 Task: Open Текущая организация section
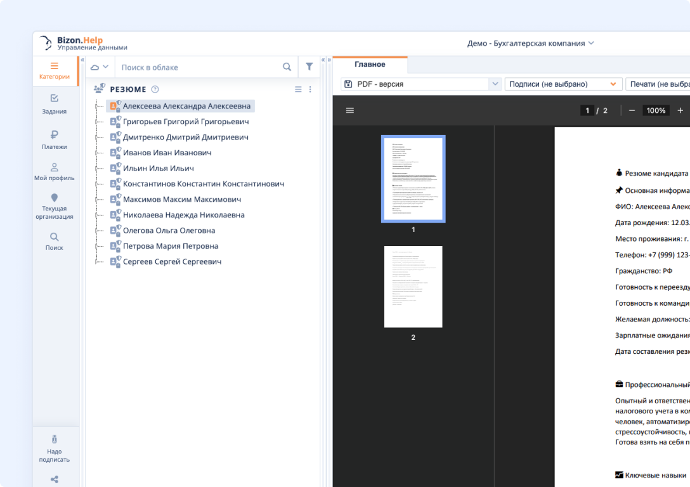[54, 207]
